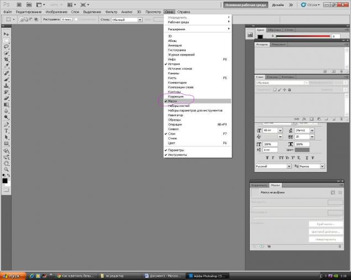Toggle faux bold in the Character panel
351x280 pixels.
pyautogui.click(x=267, y=158)
